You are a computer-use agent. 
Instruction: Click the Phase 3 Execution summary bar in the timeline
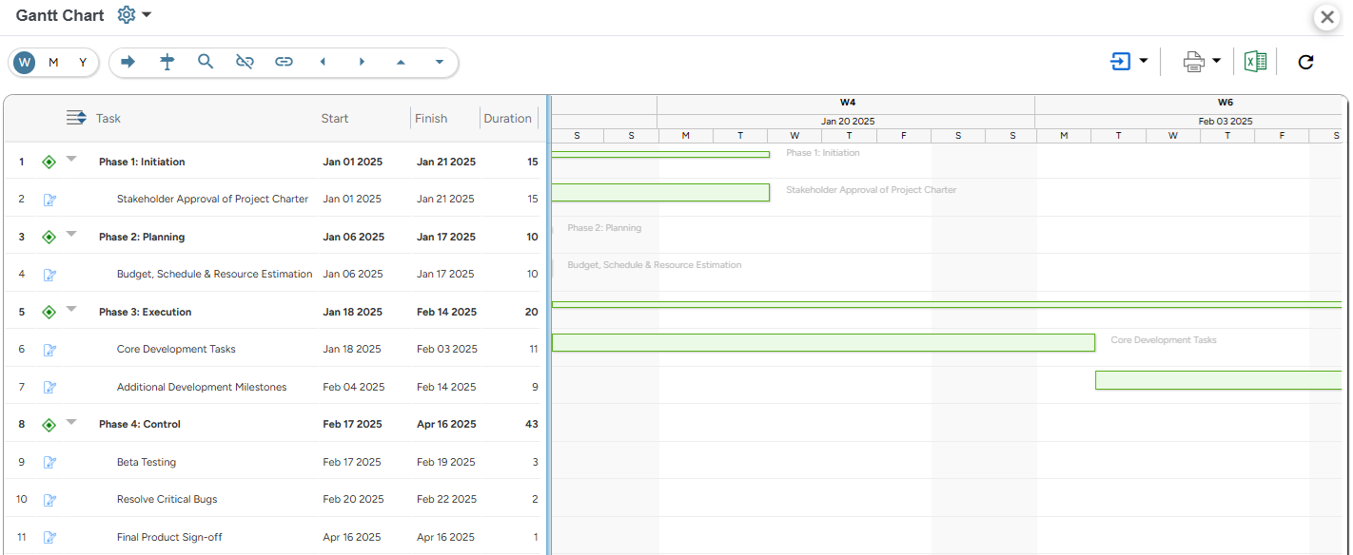click(x=947, y=304)
